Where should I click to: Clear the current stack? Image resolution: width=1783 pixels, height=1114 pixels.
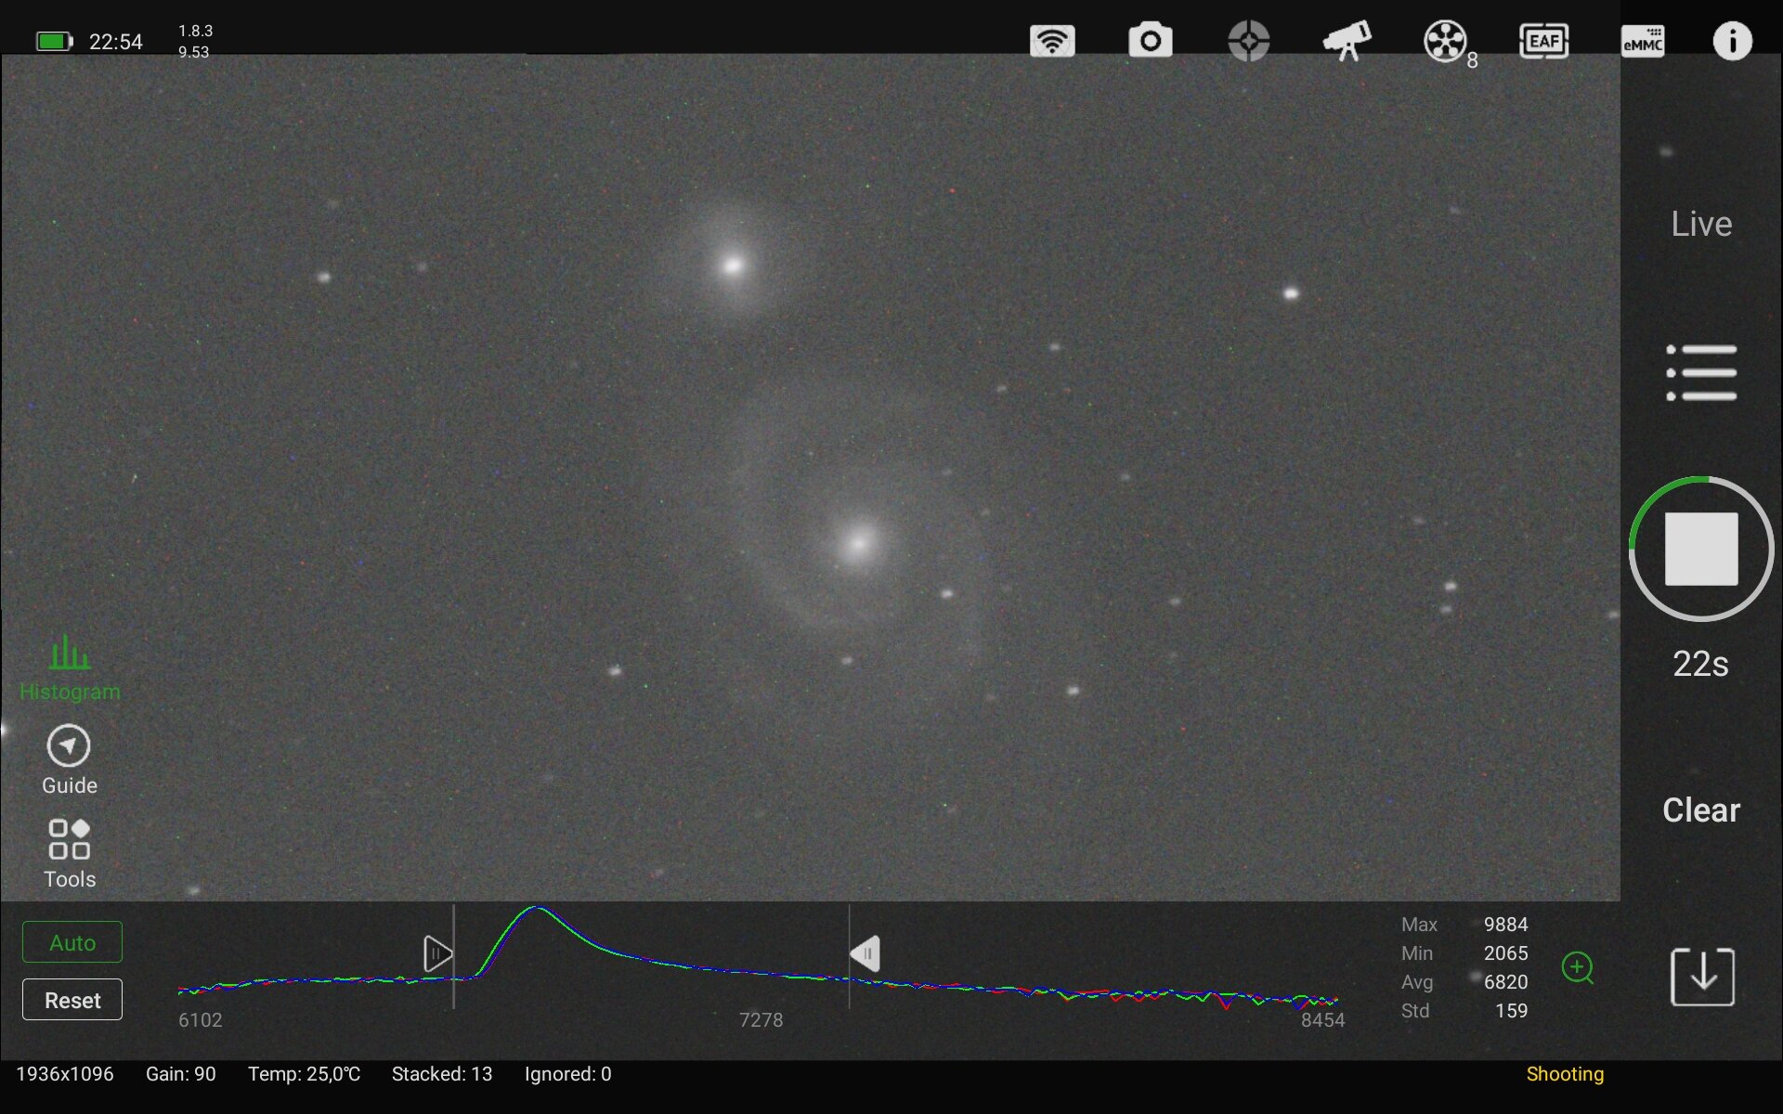(1700, 810)
